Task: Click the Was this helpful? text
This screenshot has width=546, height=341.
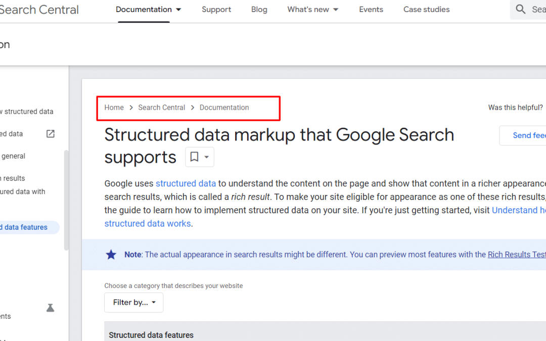Action: pyautogui.click(x=515, y=108)
